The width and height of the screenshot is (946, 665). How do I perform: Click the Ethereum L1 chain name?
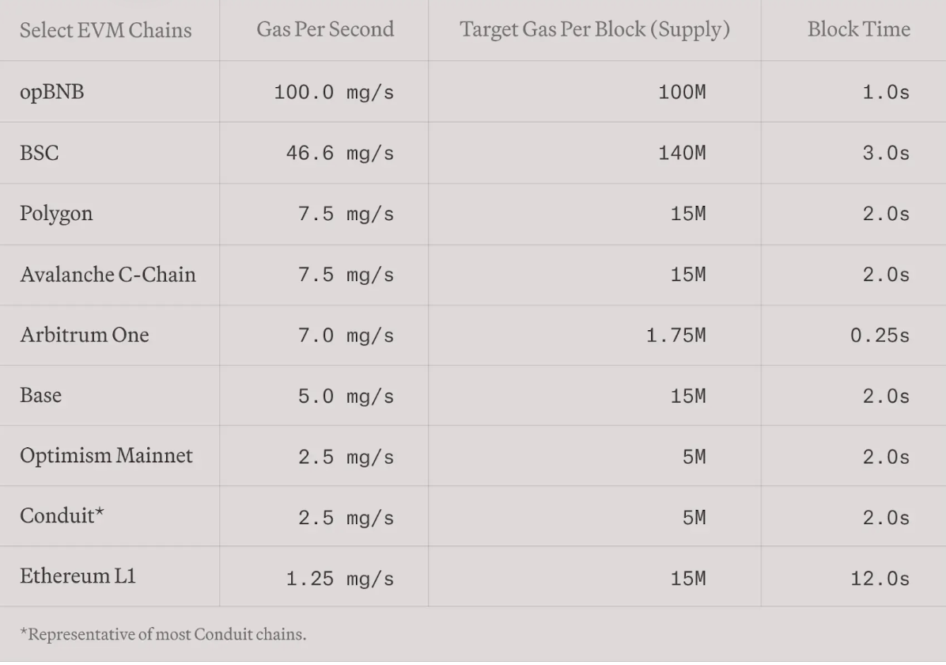pyautogui.click(x=78, y=576)
